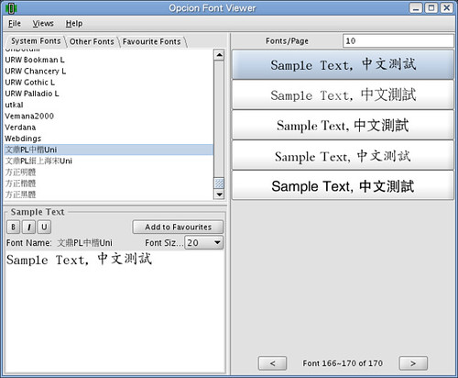Click inside the sample text editing area
The image size is (458, 378).
tap(115, 312)
